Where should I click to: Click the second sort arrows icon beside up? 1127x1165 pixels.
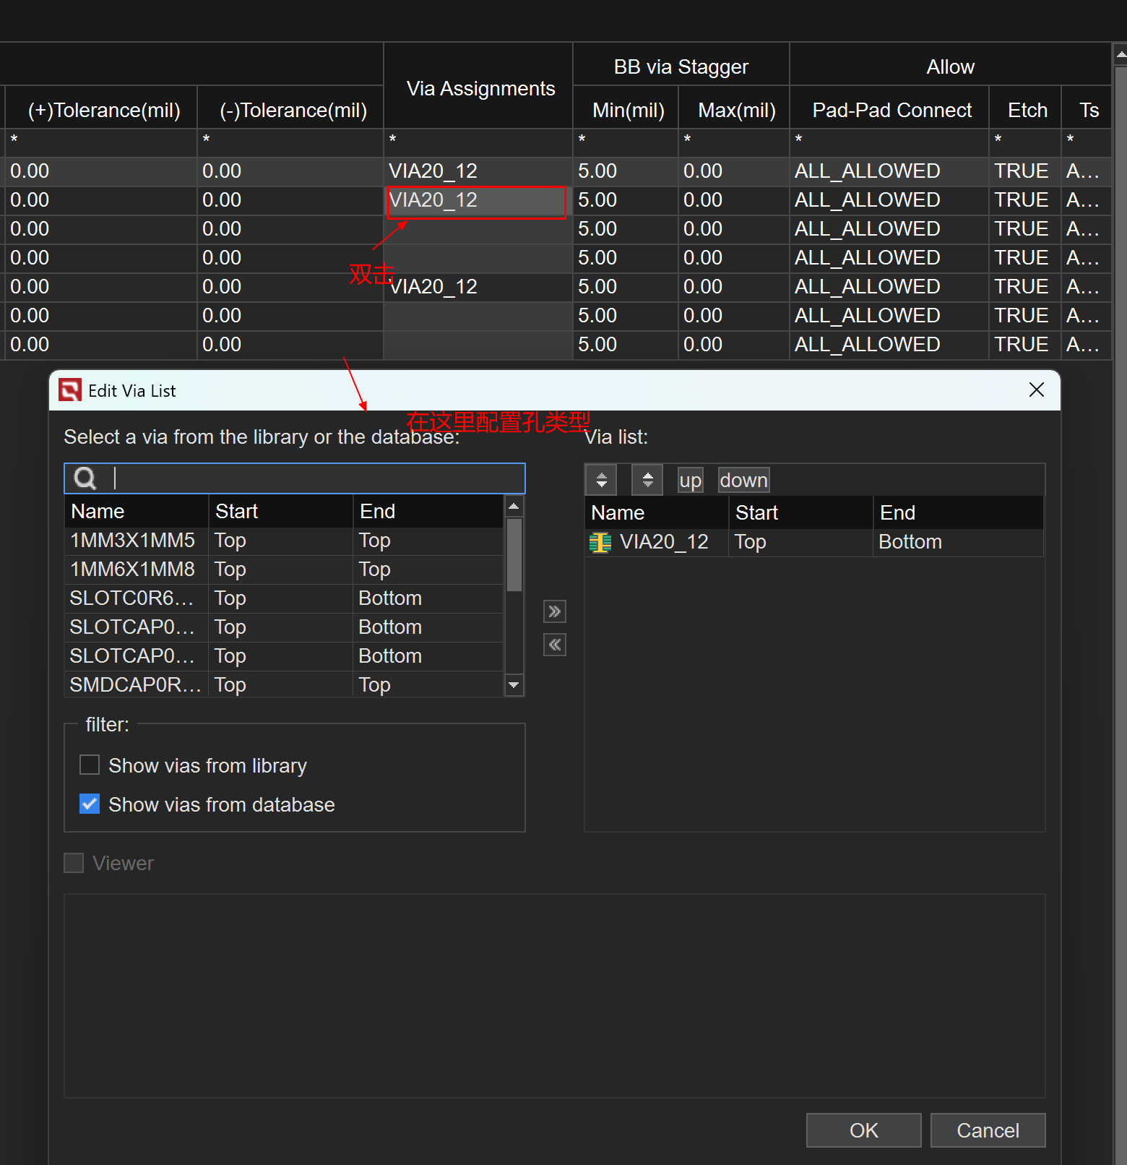[x=647, y=480]
